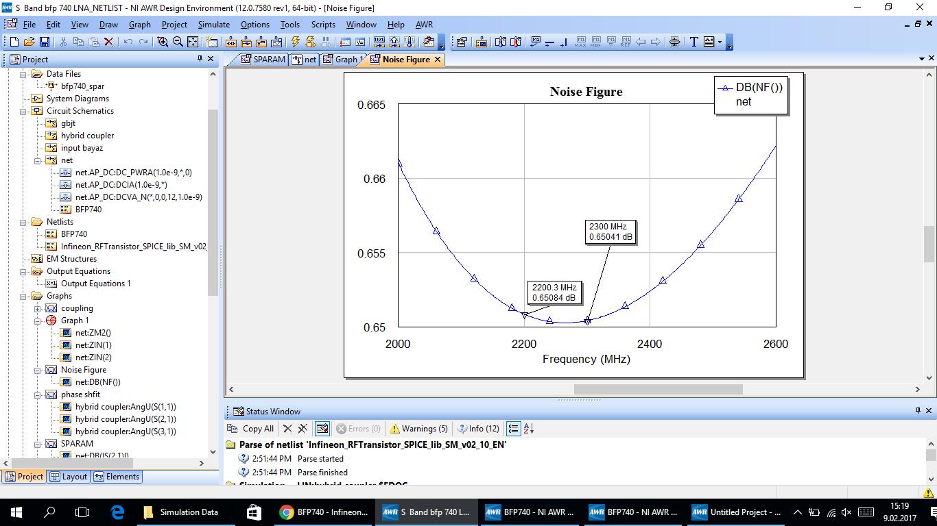937x526 pixels.
Task: Open dropdown arrow next to text frame tool
Action: point(720,42)
